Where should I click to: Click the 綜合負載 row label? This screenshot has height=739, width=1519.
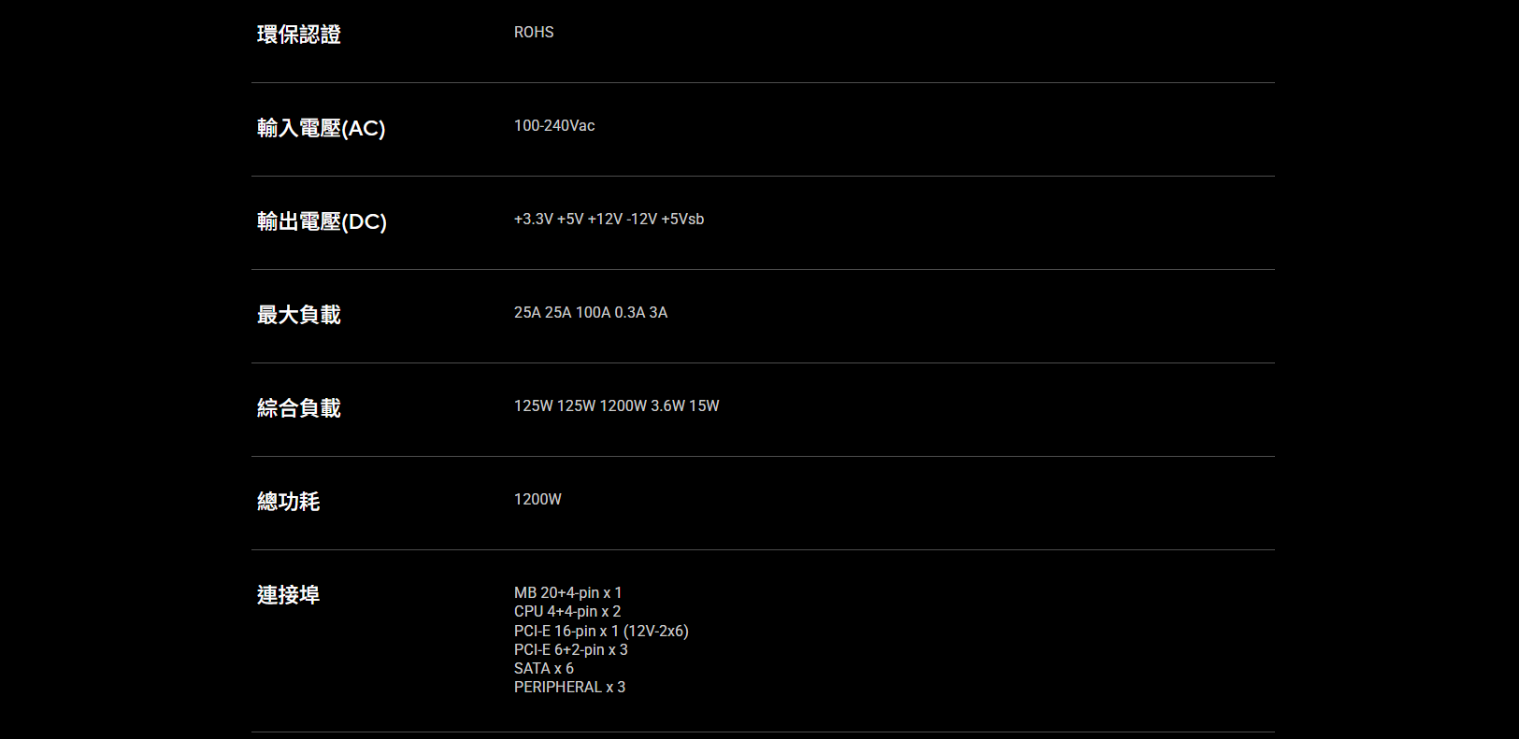299,408
